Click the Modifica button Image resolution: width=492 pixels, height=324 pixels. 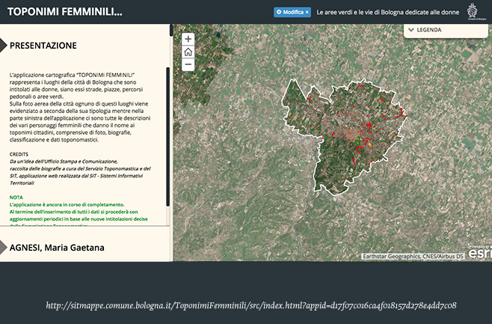(x=292, y=13)
